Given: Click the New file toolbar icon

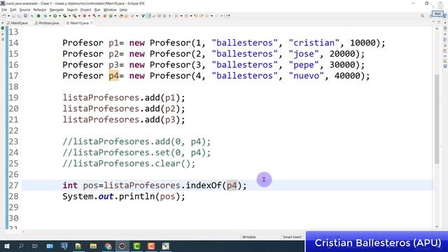Looking at the screenshot, I should (3, 16).
